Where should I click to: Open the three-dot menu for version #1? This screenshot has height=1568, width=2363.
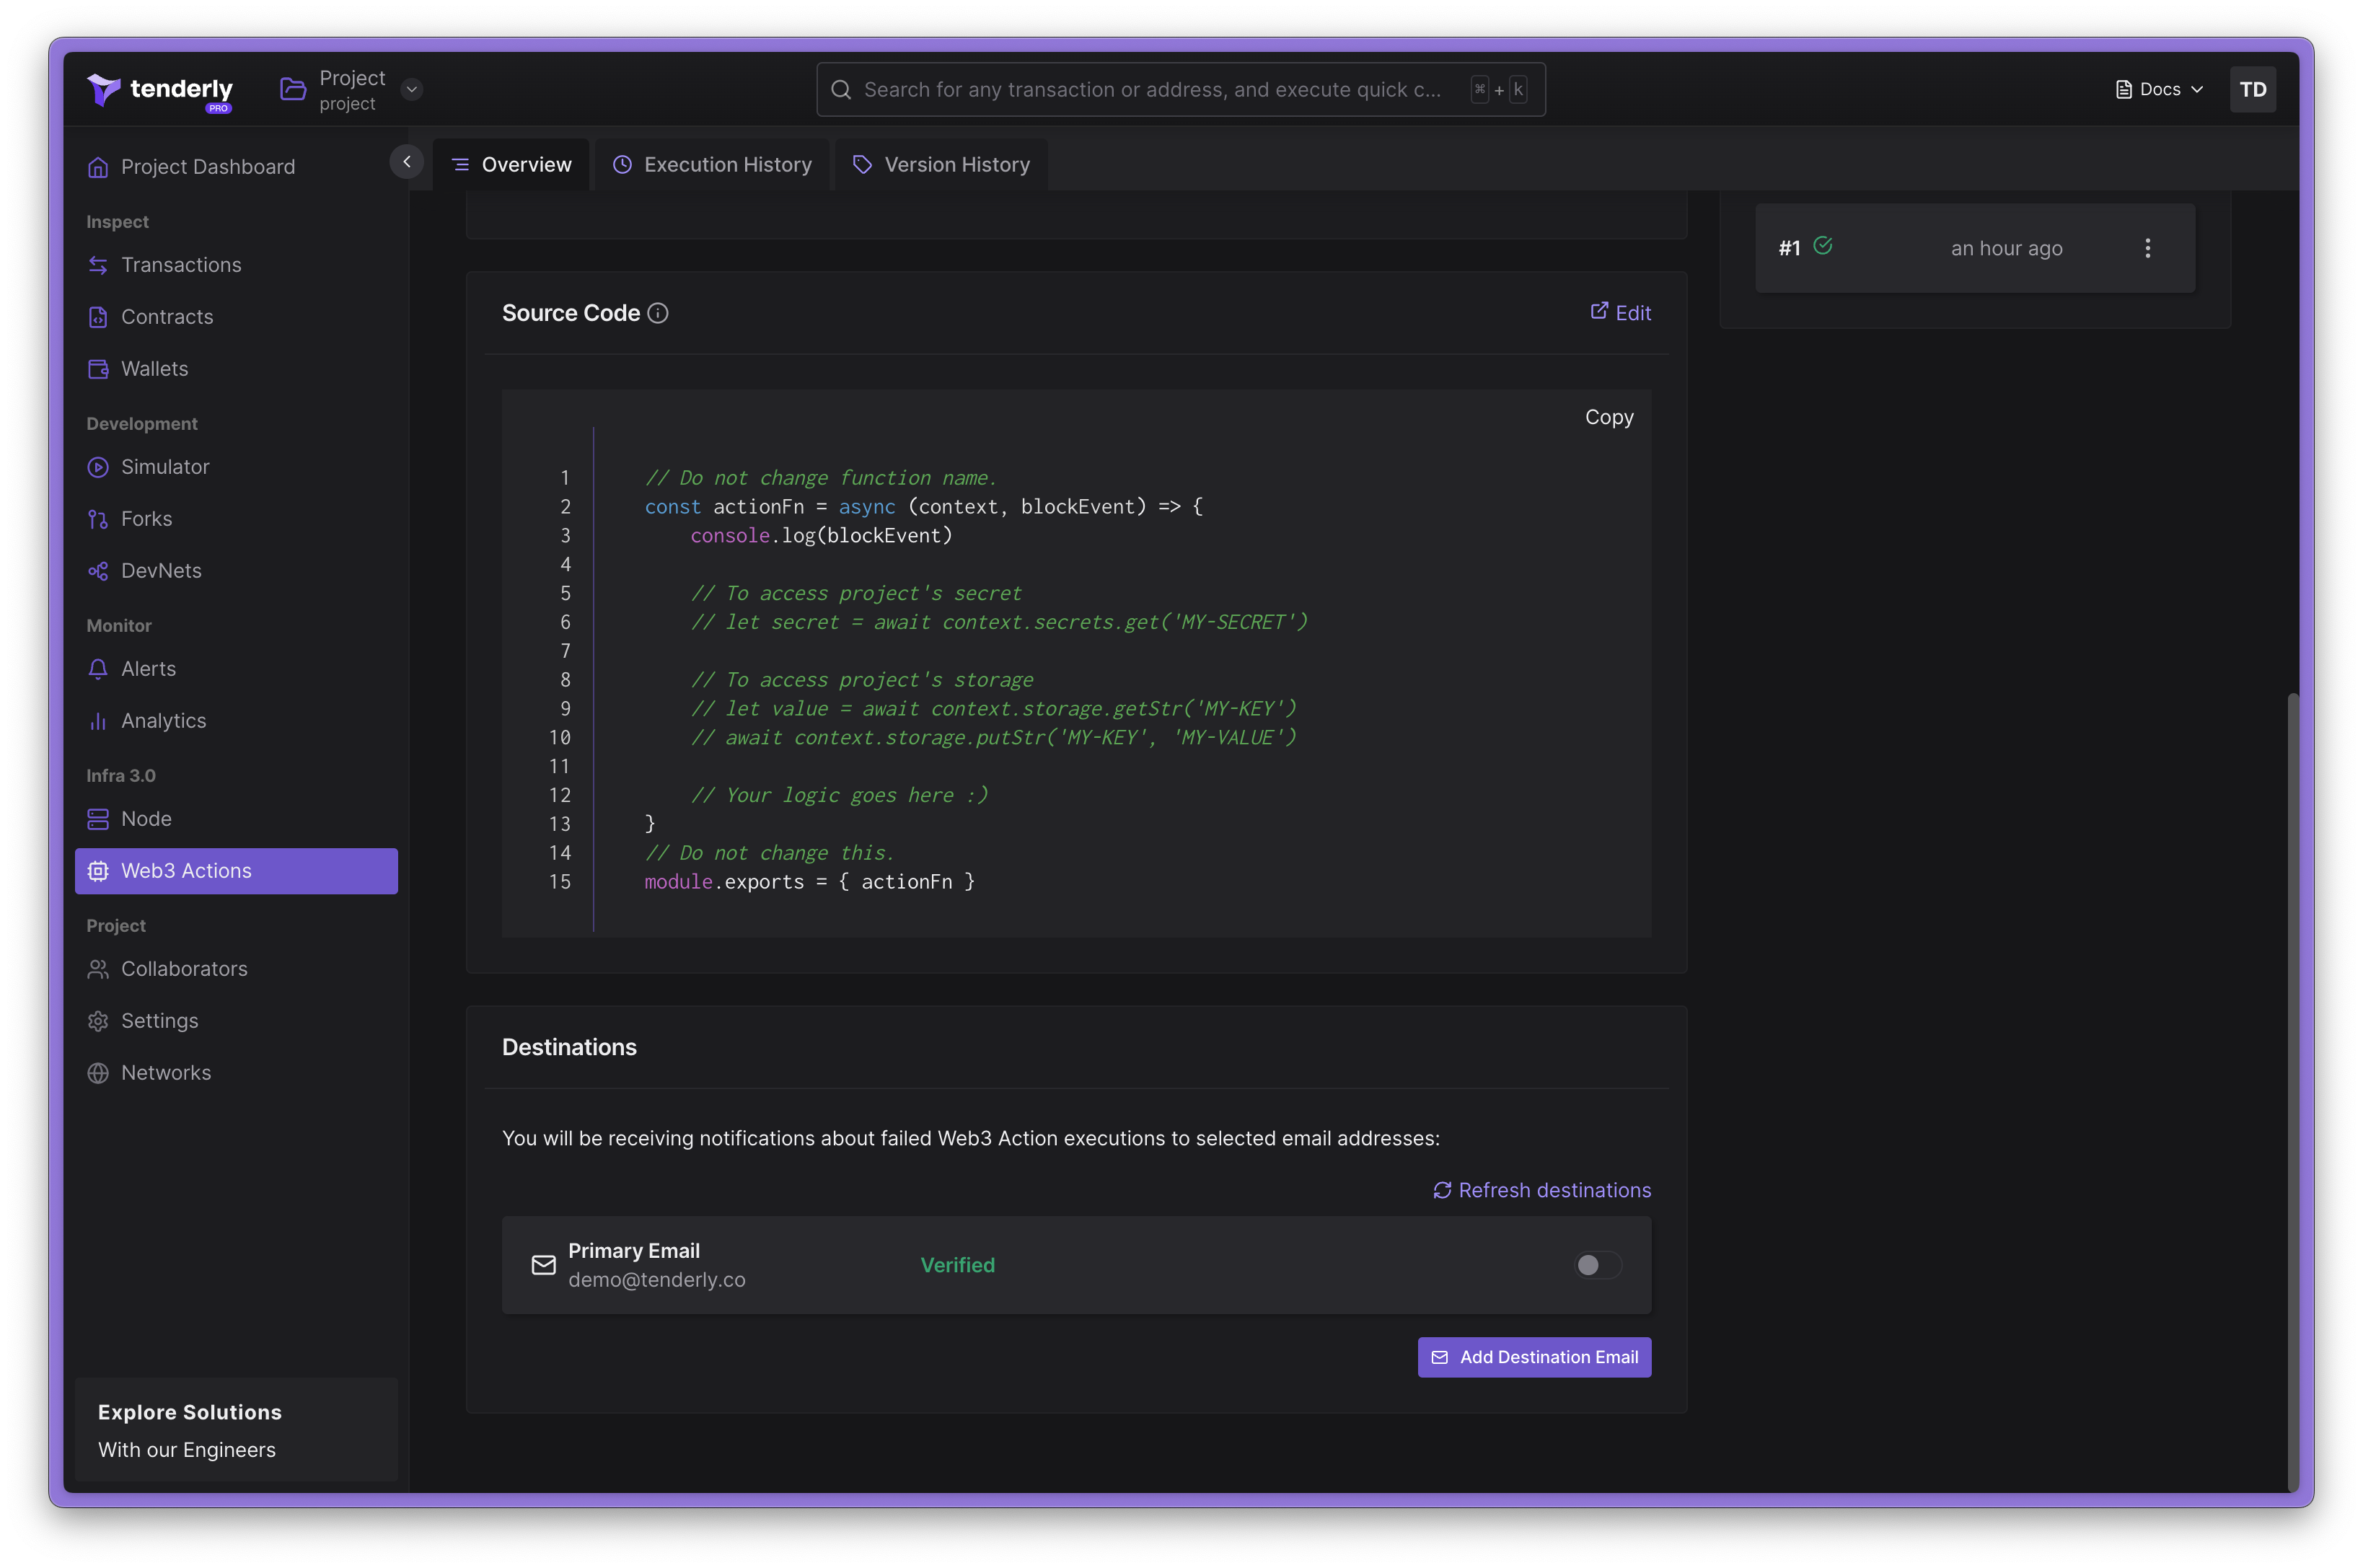pyautogui.click(x=2147, y=249)
